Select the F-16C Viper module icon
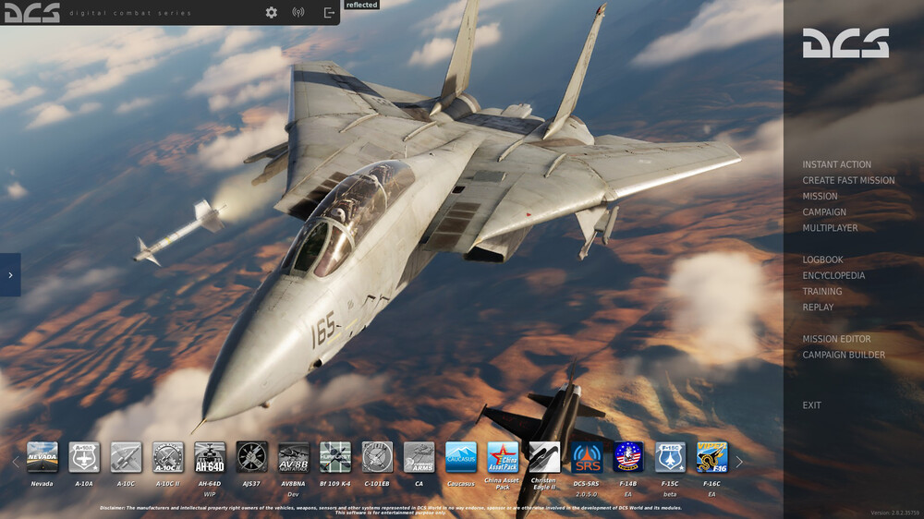Screen dimensions: 924x519 coord(711,457)
